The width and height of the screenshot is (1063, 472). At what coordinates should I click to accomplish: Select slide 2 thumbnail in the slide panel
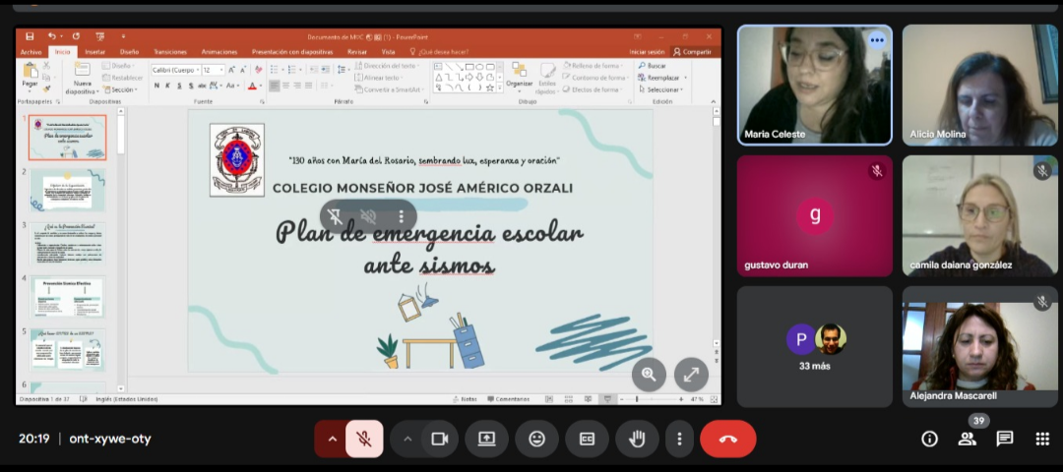coord(67,190)
